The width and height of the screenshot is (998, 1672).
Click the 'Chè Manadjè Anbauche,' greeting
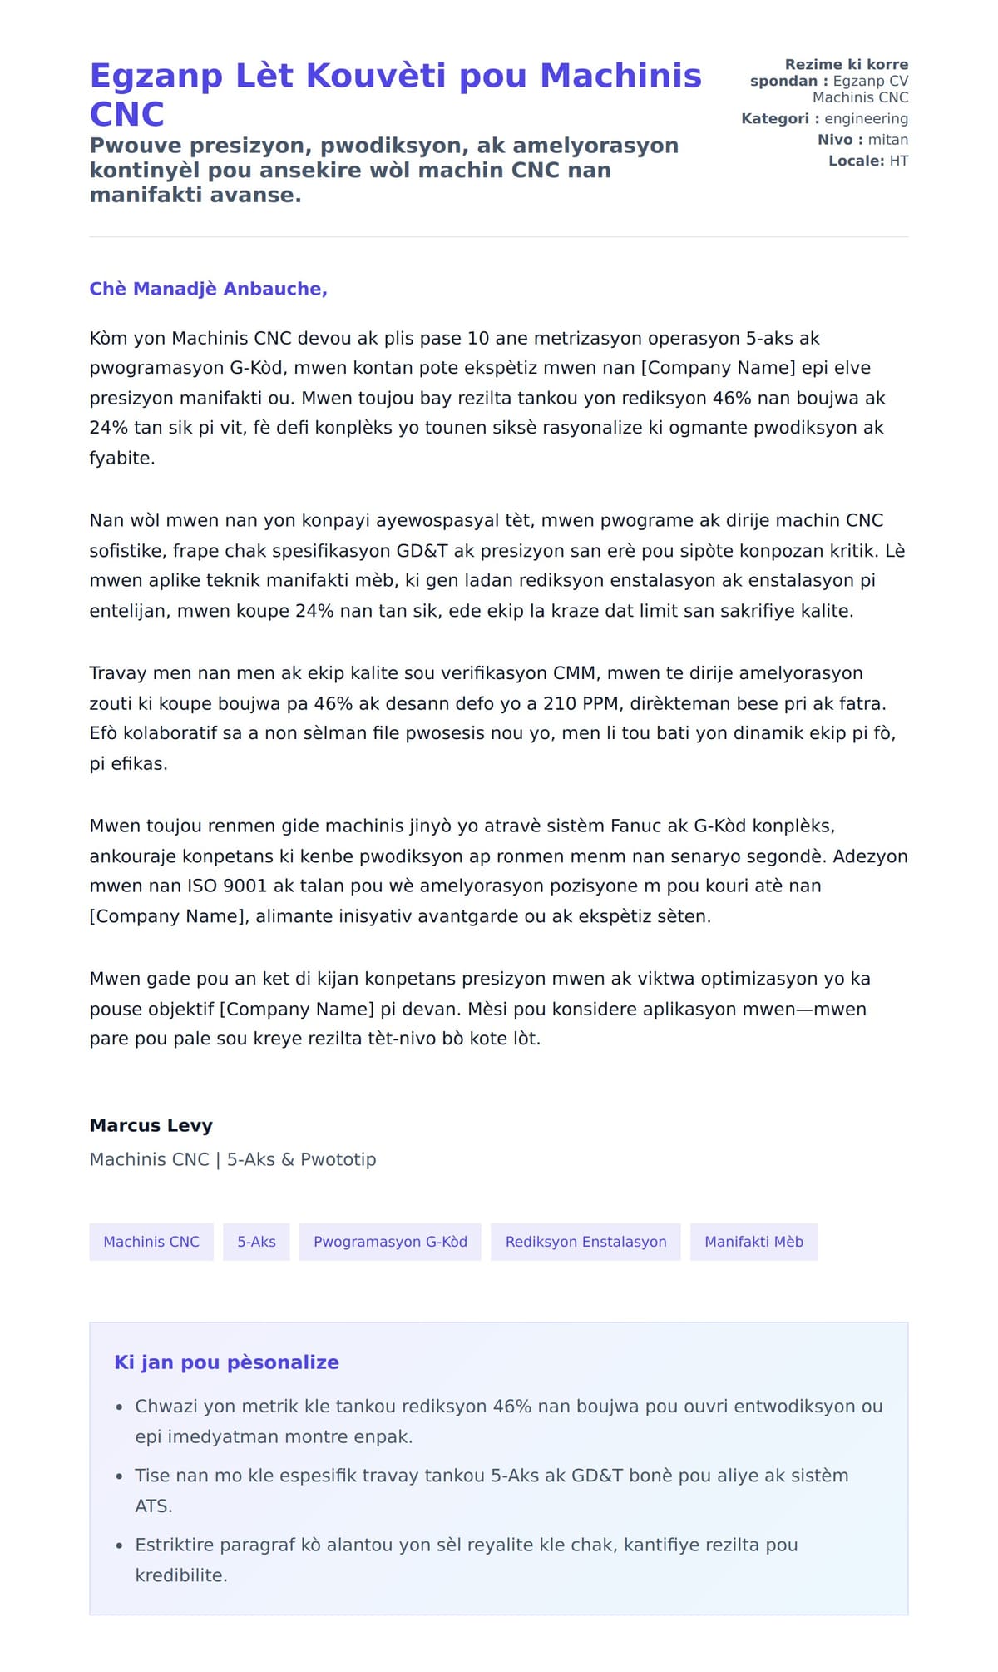tap(208, 289)
